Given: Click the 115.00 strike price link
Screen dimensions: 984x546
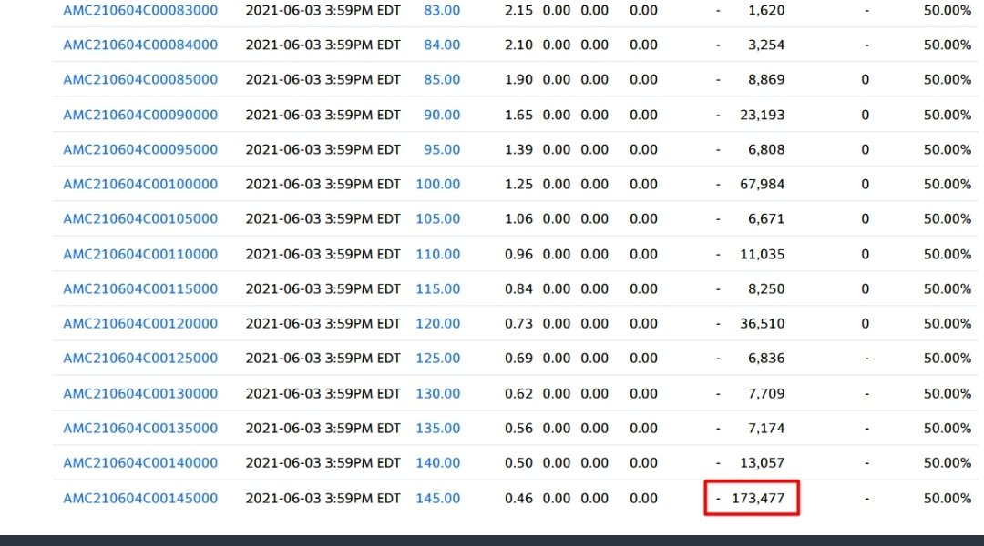Looking at the screenshot, I should tap(438, 289).
